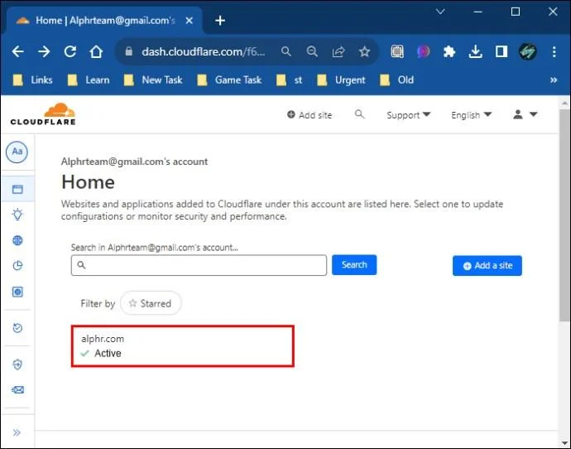Click the header magnifier search icon

[x=359, y=114]
